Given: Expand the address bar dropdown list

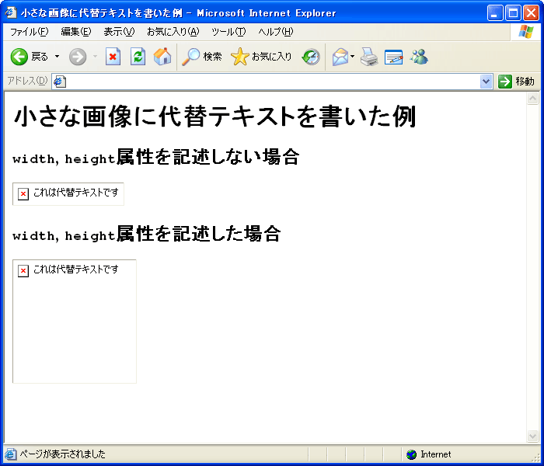Looking at the screenshot, I should pos(486,82).
